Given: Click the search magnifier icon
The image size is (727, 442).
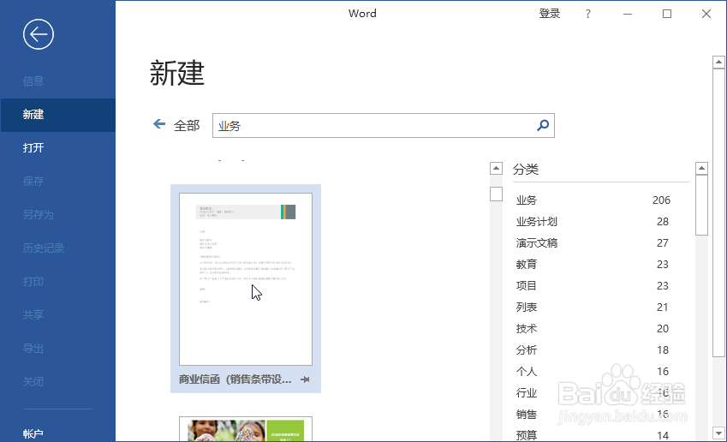Looking at the screenshot, I should click(x=543, y=125).
